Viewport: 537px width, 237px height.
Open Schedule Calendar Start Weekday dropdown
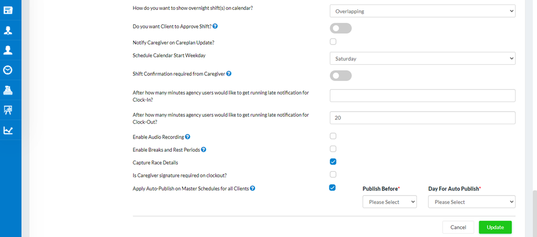tap(422, 58)
